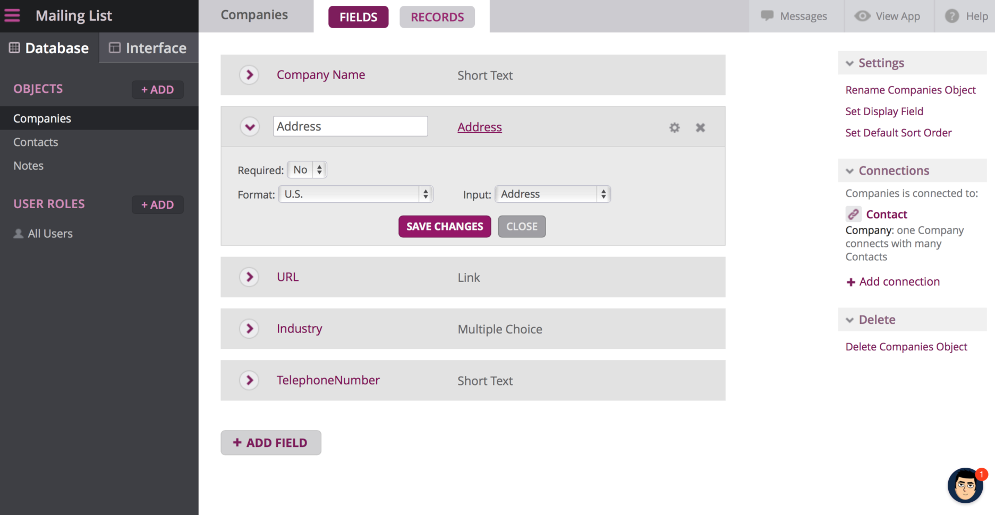The width and height of the screenshot is (995, 515).
Task: Open the Input dropdown showing Address
Action: pos(552,194)
